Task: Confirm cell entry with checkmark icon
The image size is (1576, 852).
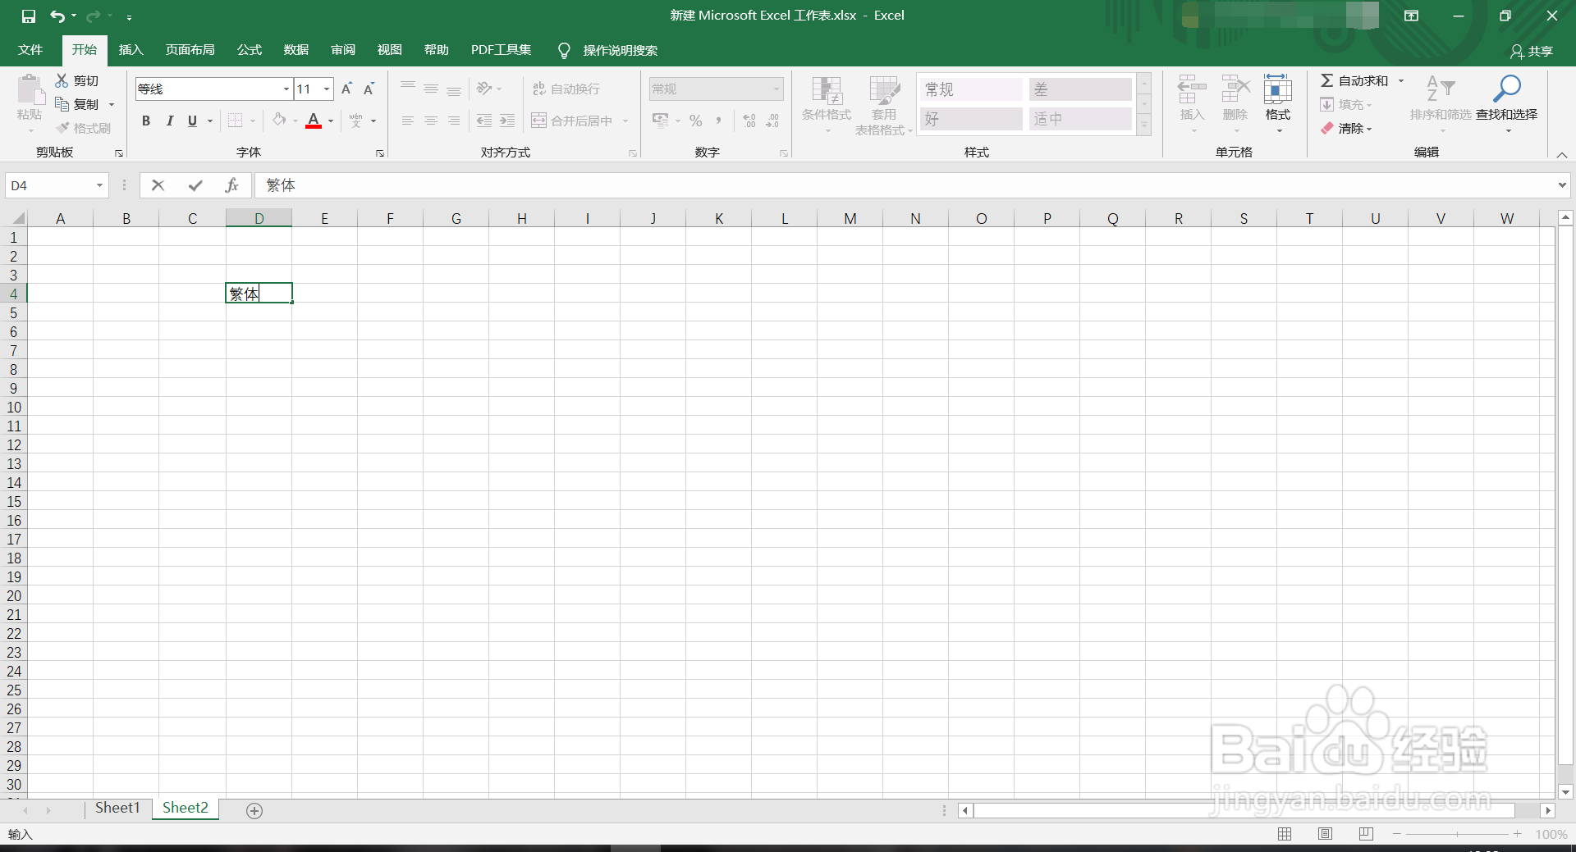Action: [195, 185]
